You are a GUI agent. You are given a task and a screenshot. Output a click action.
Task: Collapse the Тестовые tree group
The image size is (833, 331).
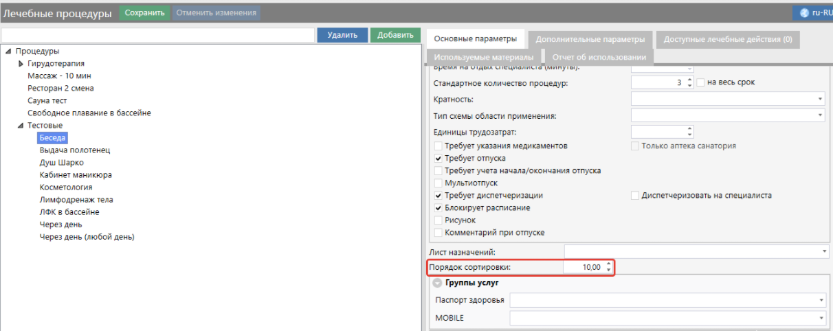click(x=20, y=126)
